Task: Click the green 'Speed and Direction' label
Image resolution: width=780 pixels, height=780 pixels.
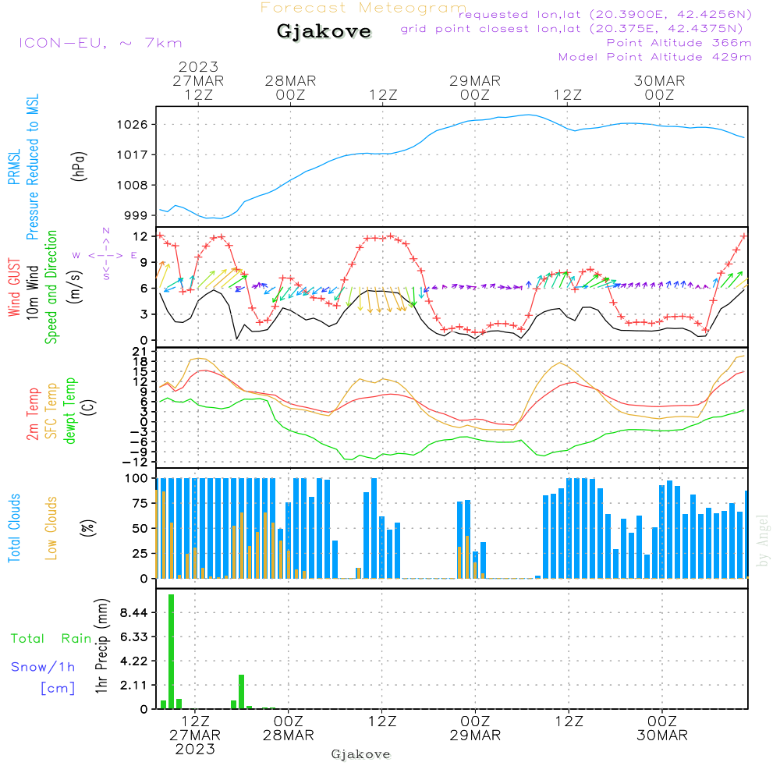Action: [51, 287]
